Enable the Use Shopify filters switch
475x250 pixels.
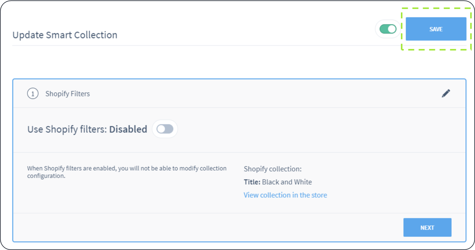tap(165, 129)
